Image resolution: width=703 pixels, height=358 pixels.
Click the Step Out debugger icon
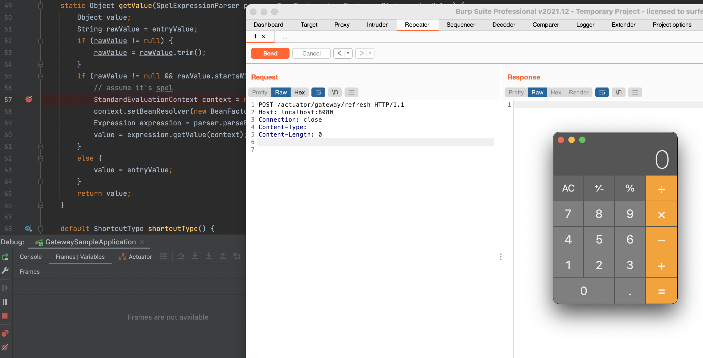click(223, 256)
